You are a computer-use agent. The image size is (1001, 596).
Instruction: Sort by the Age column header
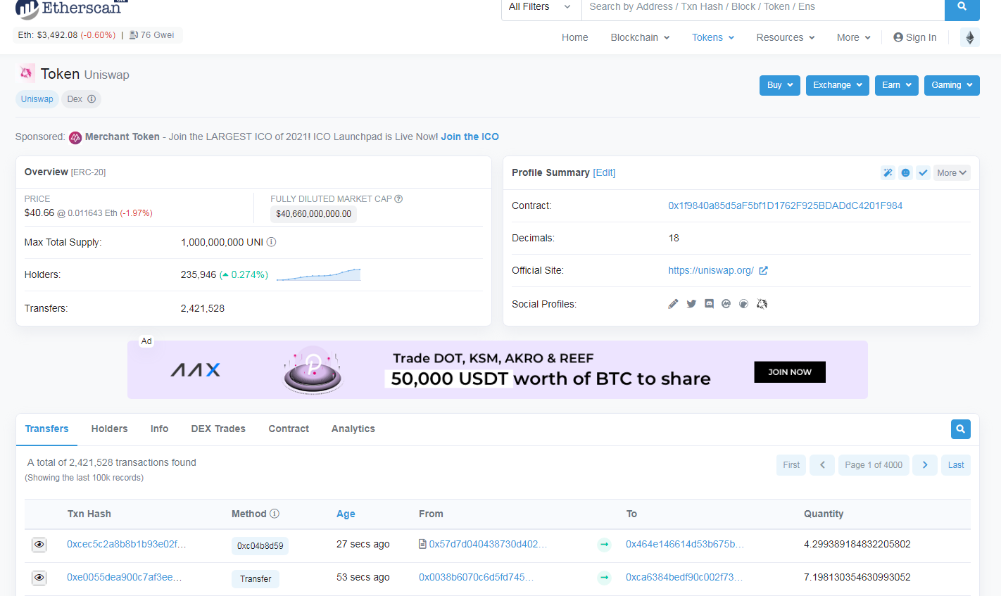pos(346,514)
